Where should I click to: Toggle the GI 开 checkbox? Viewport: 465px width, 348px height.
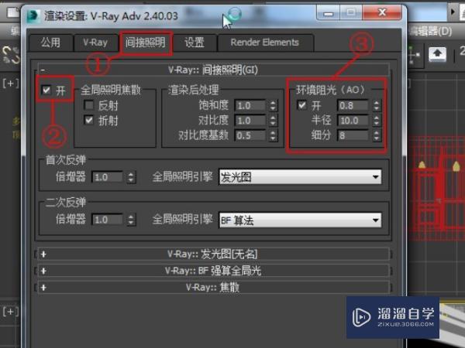(x=46, y=90)
